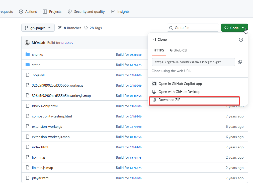253x188 pixels.
Task: Click the GitHub Desktop download icon
Action: [154, 92]
